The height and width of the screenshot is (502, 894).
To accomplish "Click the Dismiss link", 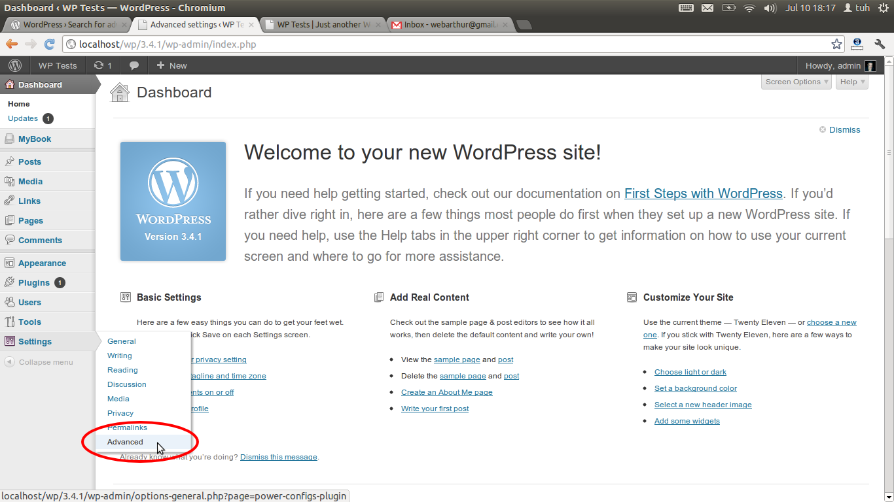I will tap(844, 129).
